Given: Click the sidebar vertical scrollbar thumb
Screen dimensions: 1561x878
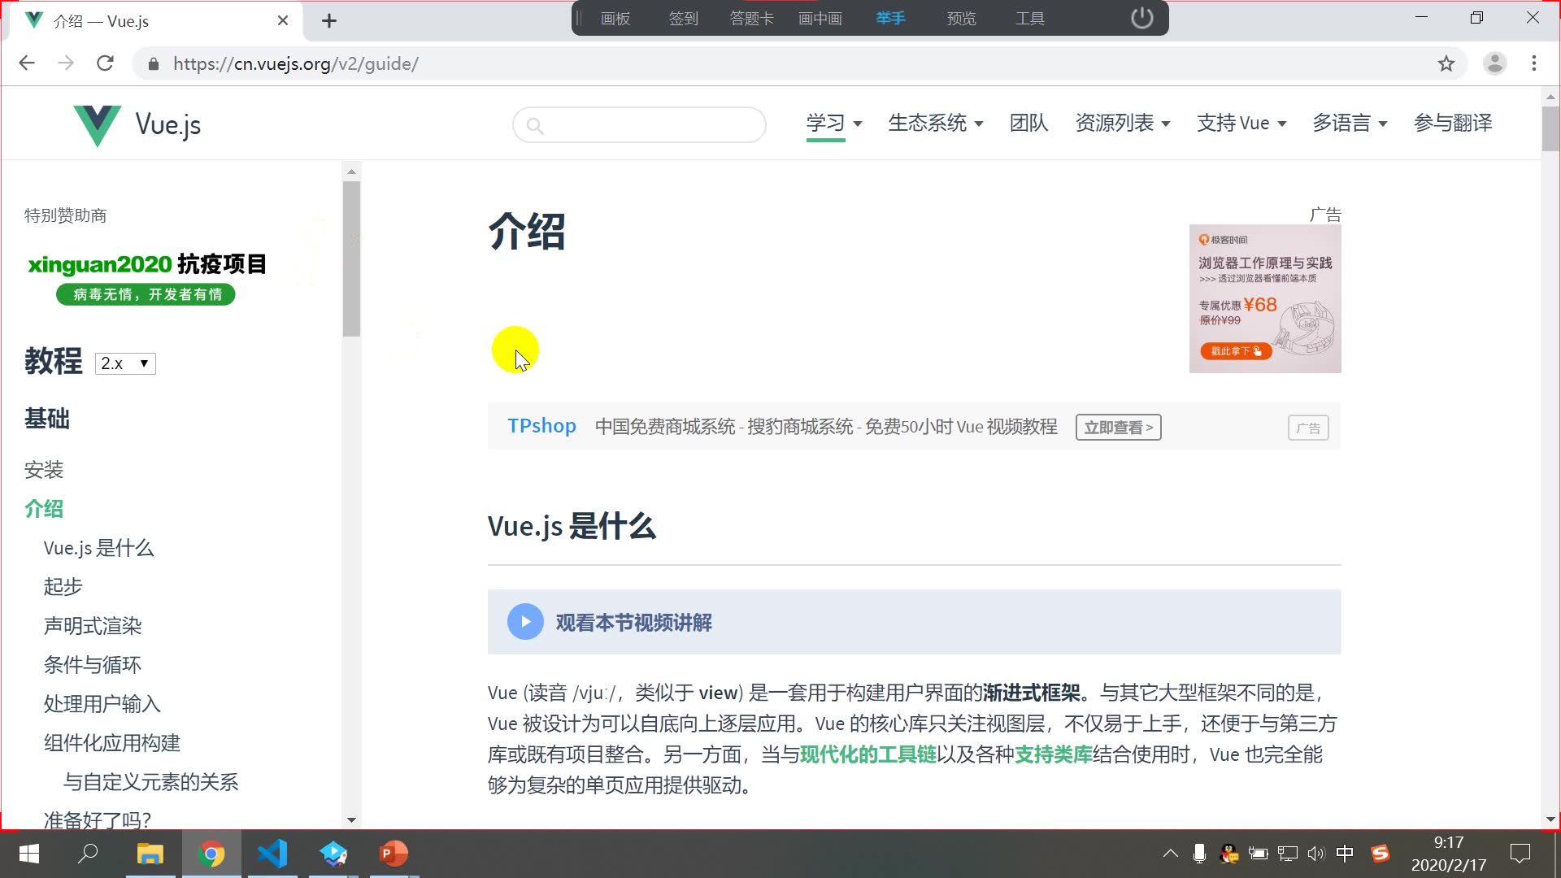Looking at the screenshot, I should pos(351,259).
